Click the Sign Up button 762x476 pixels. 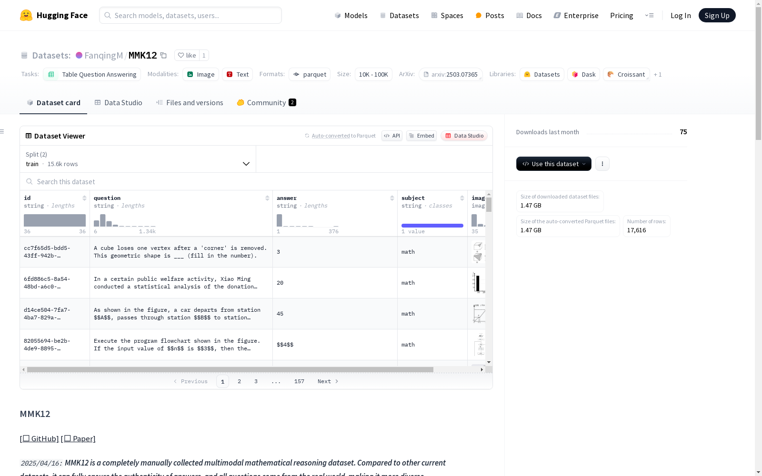tap(717, 15)
